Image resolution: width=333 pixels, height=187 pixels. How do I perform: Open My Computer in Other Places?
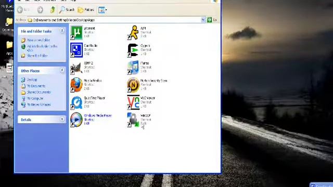tap(35, 99)
